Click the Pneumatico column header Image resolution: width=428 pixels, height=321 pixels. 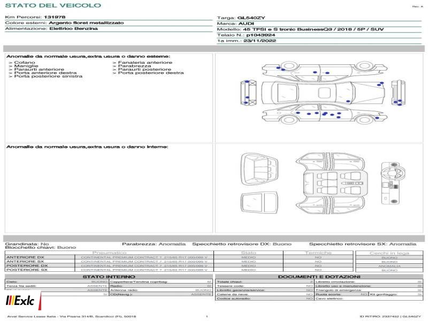coord(110,253)
